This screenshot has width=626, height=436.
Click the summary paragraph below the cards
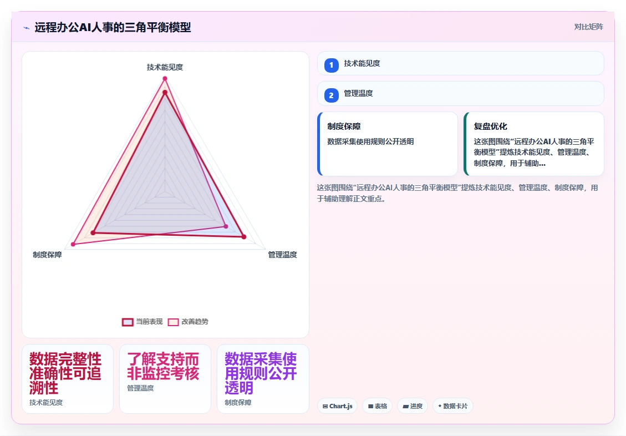point(457,193)
